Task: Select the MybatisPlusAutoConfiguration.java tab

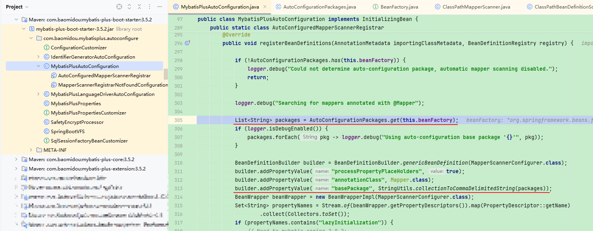Action: click(x=220, y=7)
